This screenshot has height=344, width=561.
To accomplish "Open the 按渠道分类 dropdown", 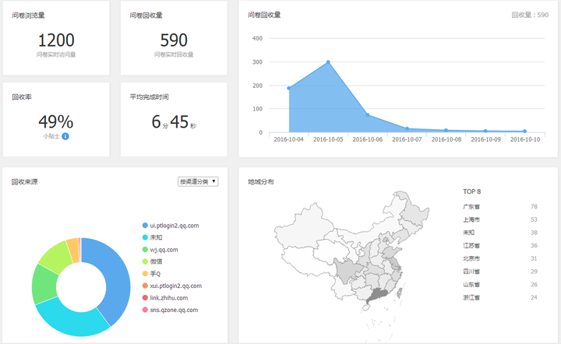I will [198, 181].
